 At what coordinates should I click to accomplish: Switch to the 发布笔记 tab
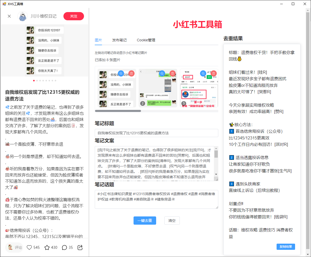[119, 40]
